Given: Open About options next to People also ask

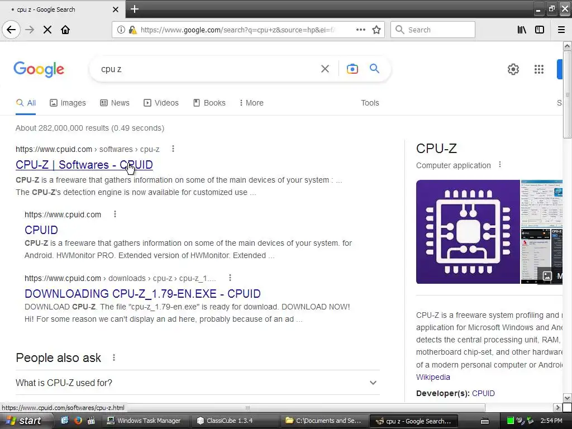Looking at the screenshot, I should (x=114, y=357).
